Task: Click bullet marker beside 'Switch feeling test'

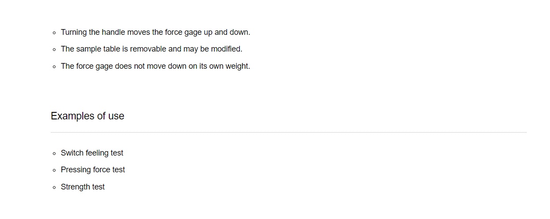Action: tap(54, 153)
